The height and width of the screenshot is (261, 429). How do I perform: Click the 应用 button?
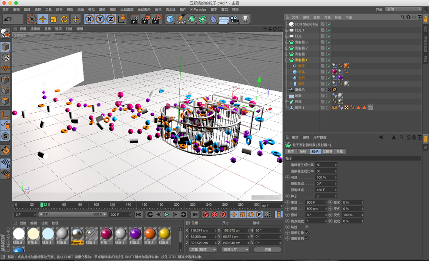click(268, 250)
